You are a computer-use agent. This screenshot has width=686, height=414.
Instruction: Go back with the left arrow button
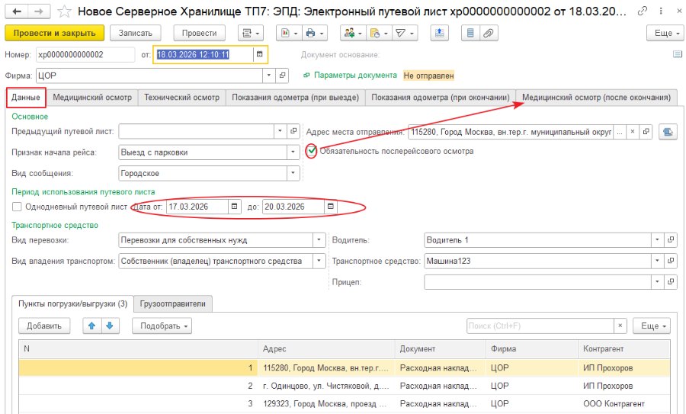click(x=17, y=11)
